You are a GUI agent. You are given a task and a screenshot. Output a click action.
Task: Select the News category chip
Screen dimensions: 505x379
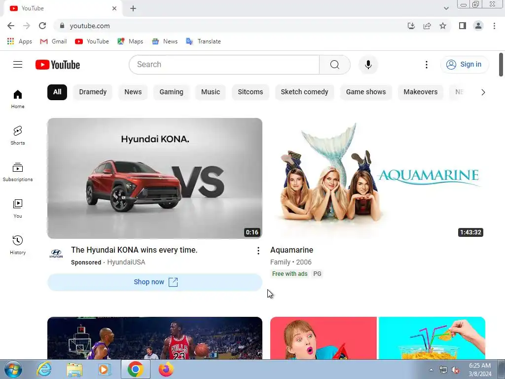[133, 92]
